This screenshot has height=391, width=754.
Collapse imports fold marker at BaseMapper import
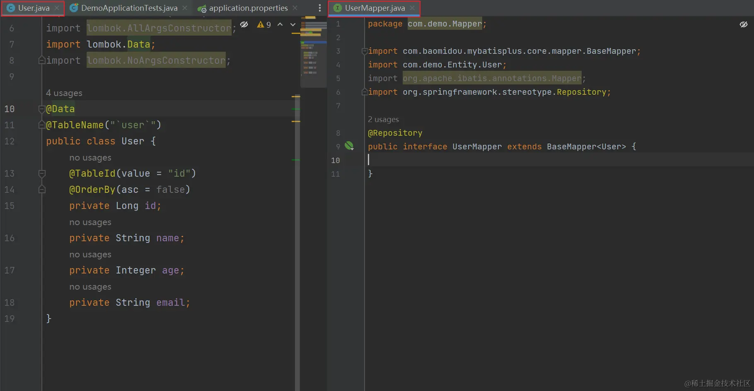pyautogui.click(x=365, y=51)
